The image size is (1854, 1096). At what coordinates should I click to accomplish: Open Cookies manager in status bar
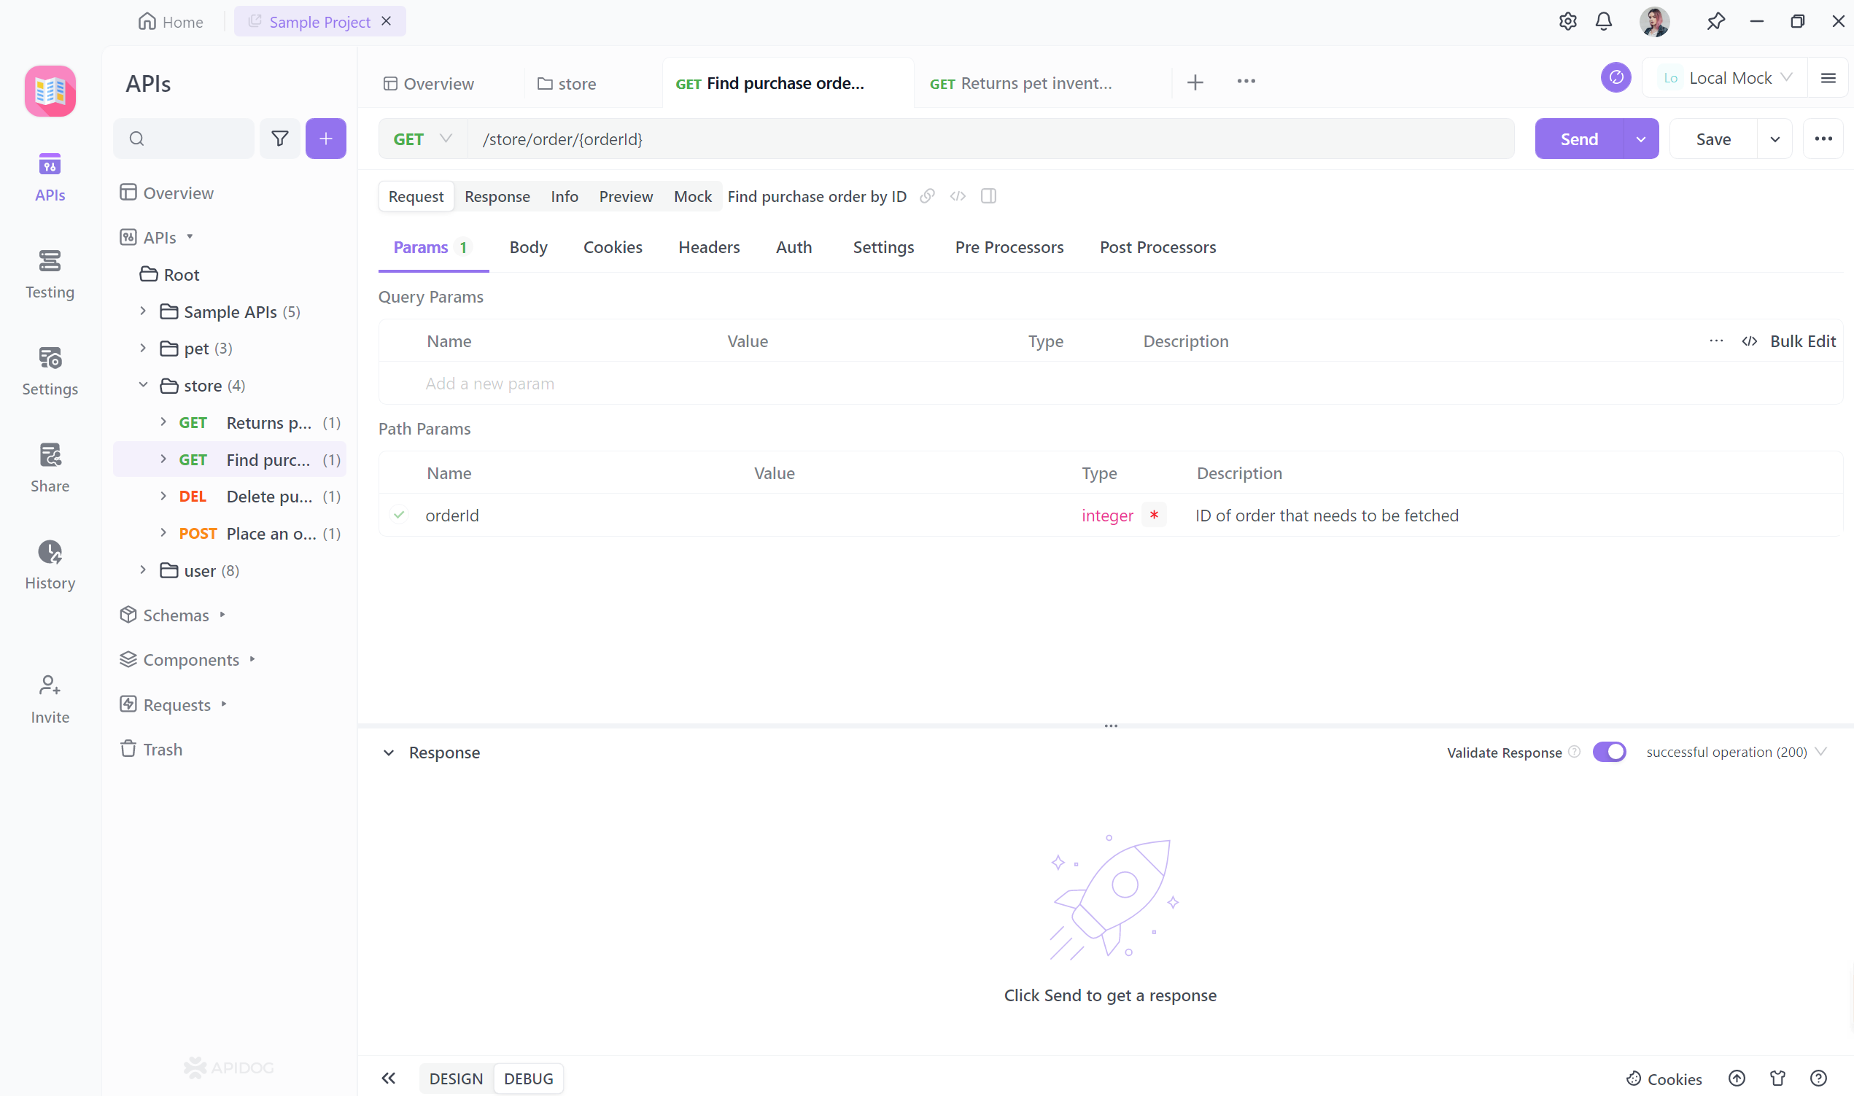pos(1664,1078)
